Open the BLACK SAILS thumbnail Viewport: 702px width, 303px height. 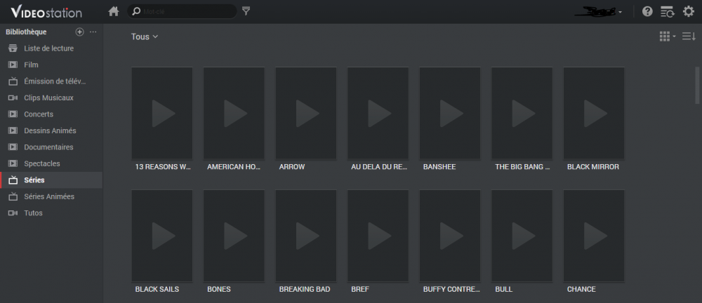point(162,236)
